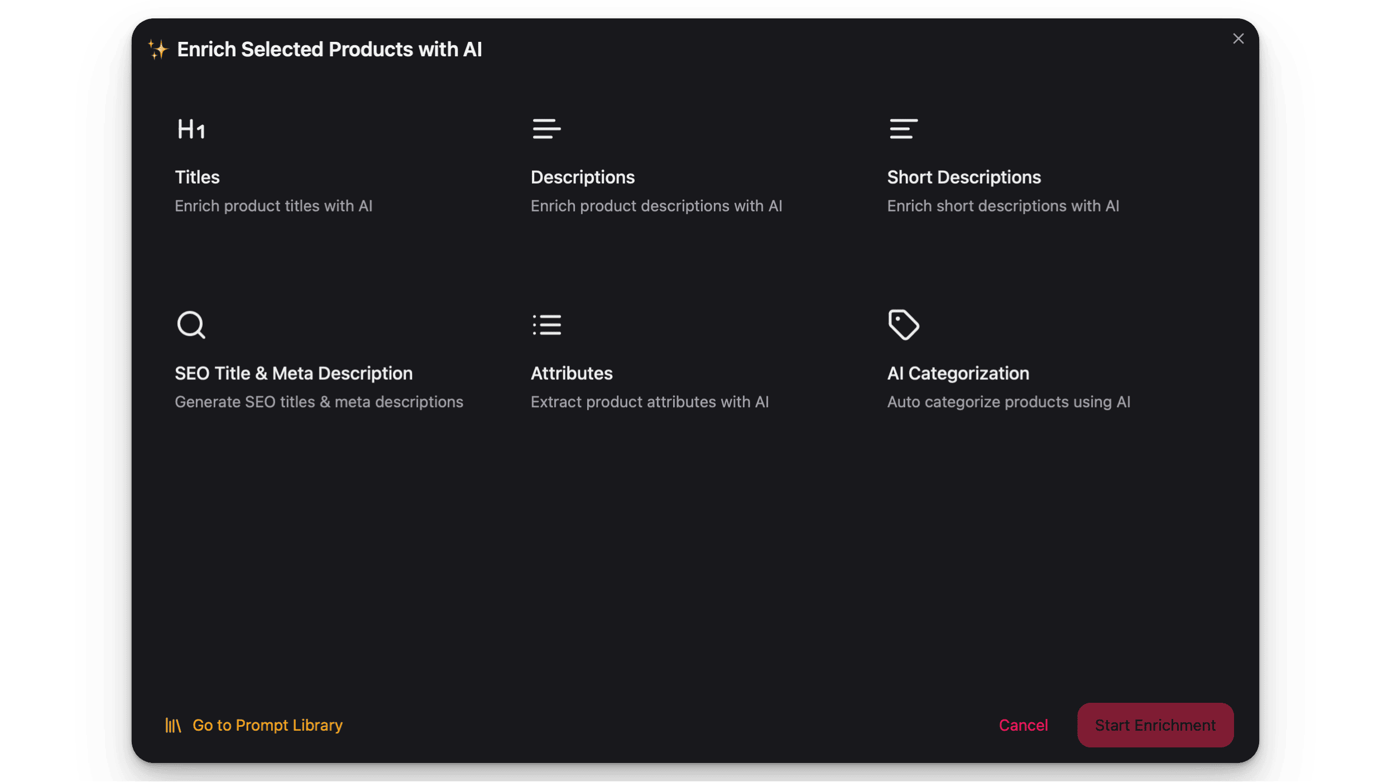Click the Short Descriptions icon
The width and height of the screenshot is (1392, 782).
coord(903,129)
